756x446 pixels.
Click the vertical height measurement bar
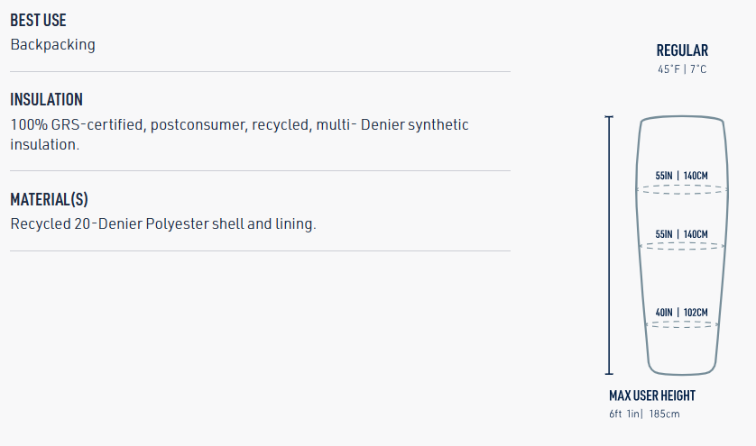609,245
